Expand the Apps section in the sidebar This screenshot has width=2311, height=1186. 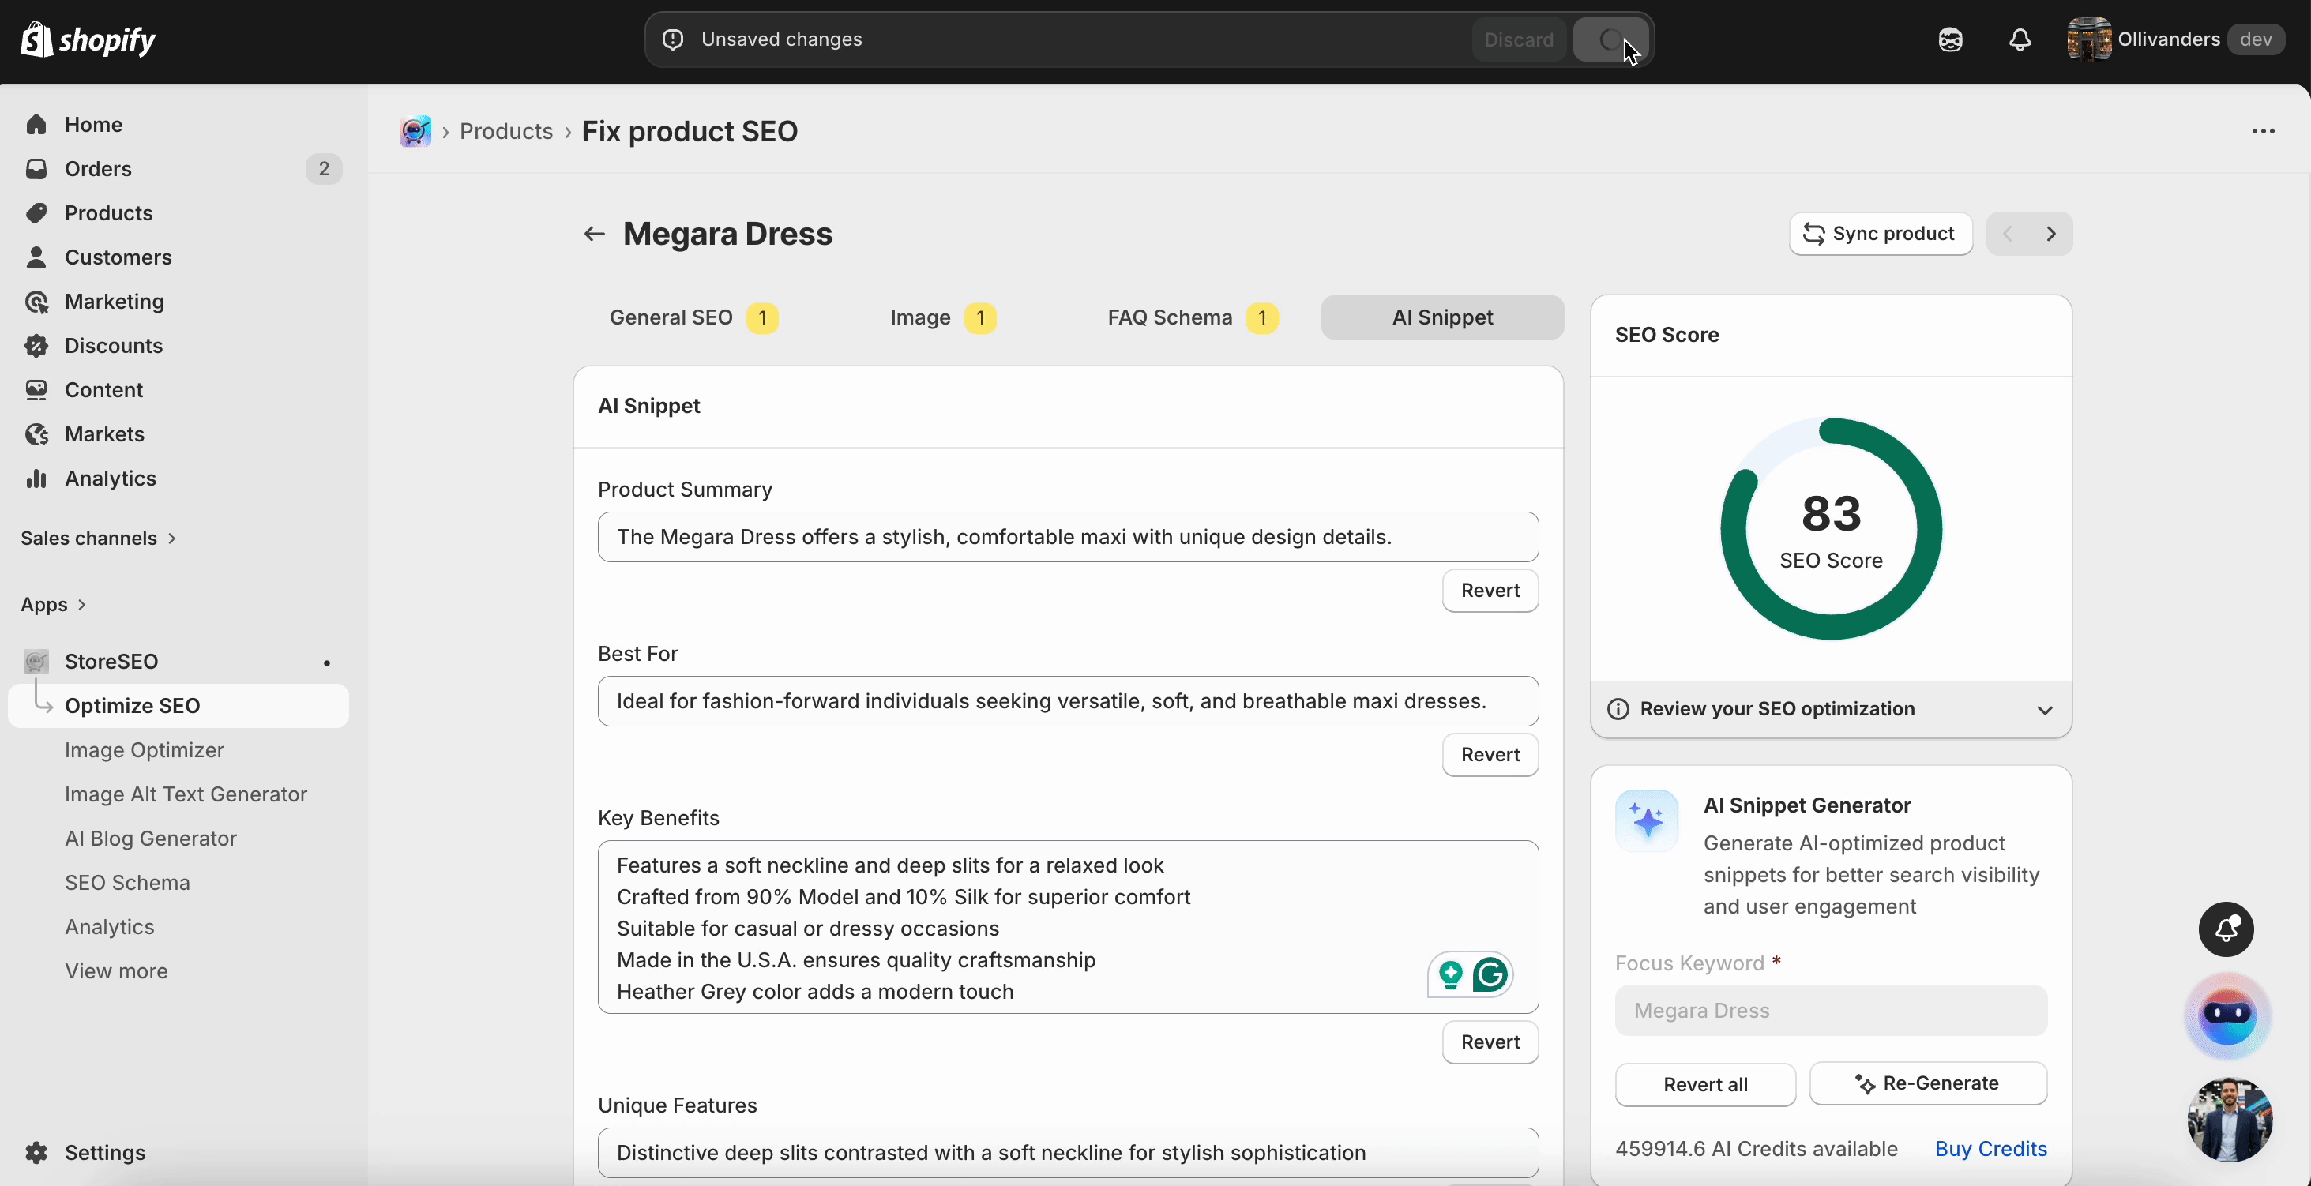click(x=82, y=605)
